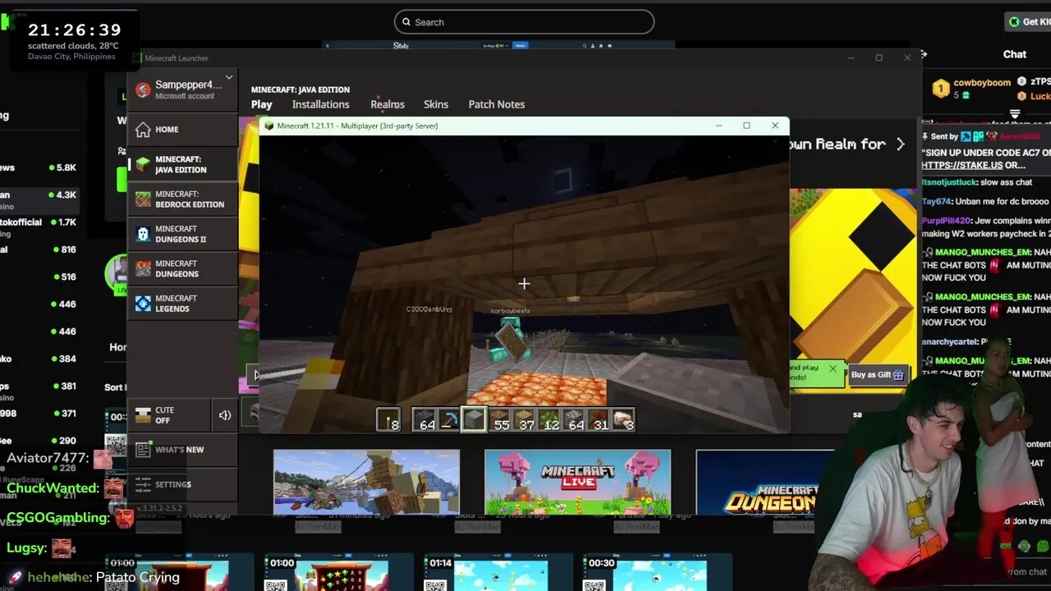Click the pin icon on the pinned chat message

tap(925, 136)
